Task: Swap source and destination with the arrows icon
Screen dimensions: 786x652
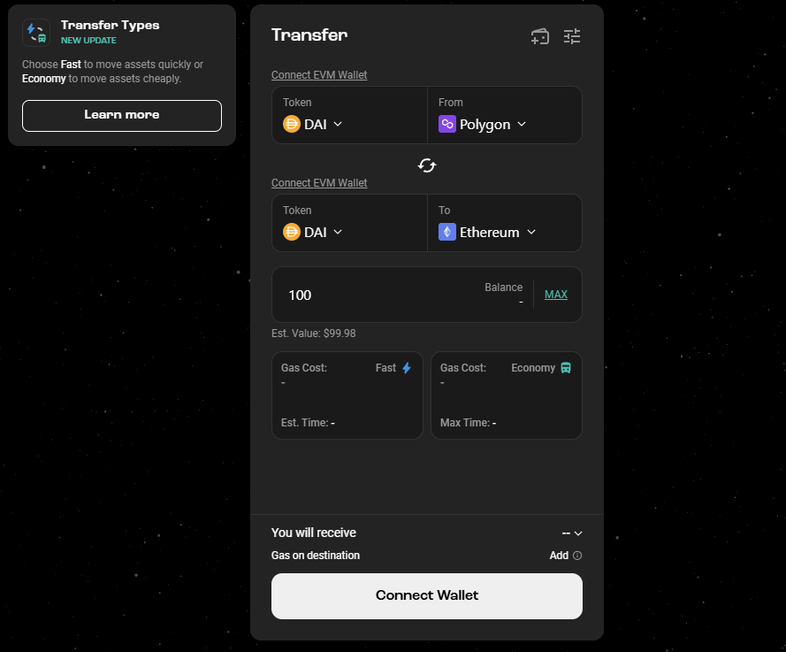Action: [427, 165]
